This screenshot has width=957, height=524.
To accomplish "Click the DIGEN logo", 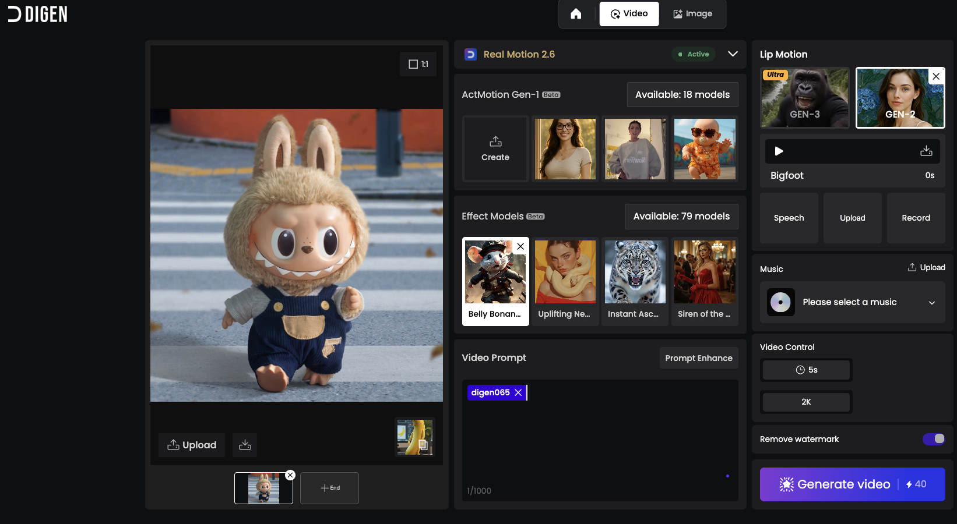I will point(38,14).
